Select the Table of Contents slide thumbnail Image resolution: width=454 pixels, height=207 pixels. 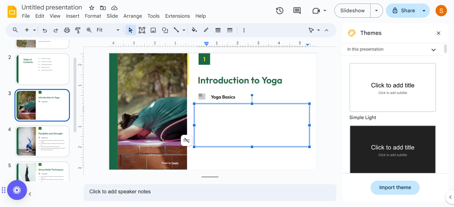coord(42,69)
